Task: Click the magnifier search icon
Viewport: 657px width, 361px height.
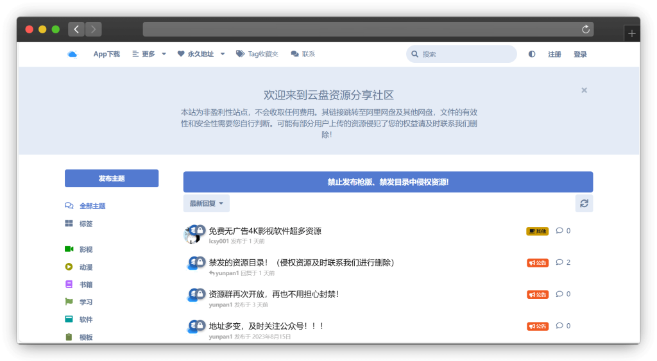Action: point(415,54)
